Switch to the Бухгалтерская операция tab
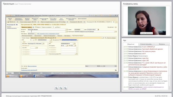Viewport: 173px width, 97px height. (x=78, y=36)
